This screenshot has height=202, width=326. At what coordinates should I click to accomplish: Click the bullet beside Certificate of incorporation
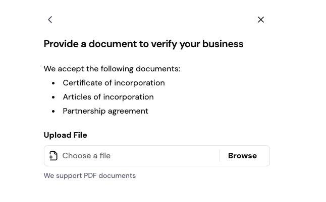pos(53,83)
